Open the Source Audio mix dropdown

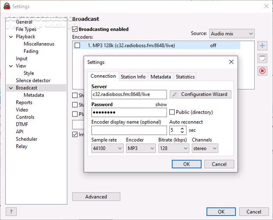coord(232,33)
